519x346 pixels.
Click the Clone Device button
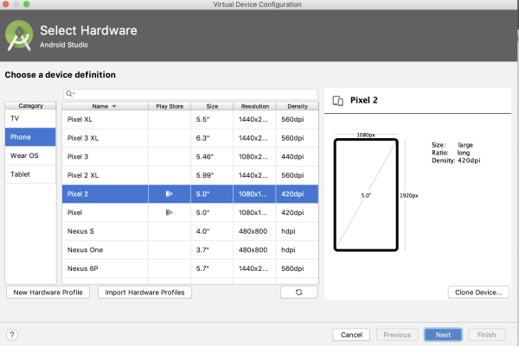[478, 293]
